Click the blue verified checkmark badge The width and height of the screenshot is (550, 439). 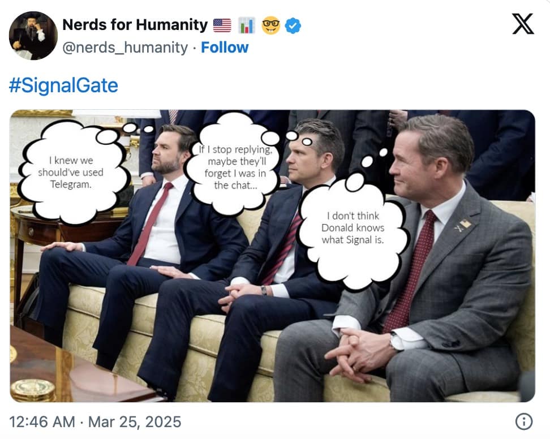tap(293, 25)
